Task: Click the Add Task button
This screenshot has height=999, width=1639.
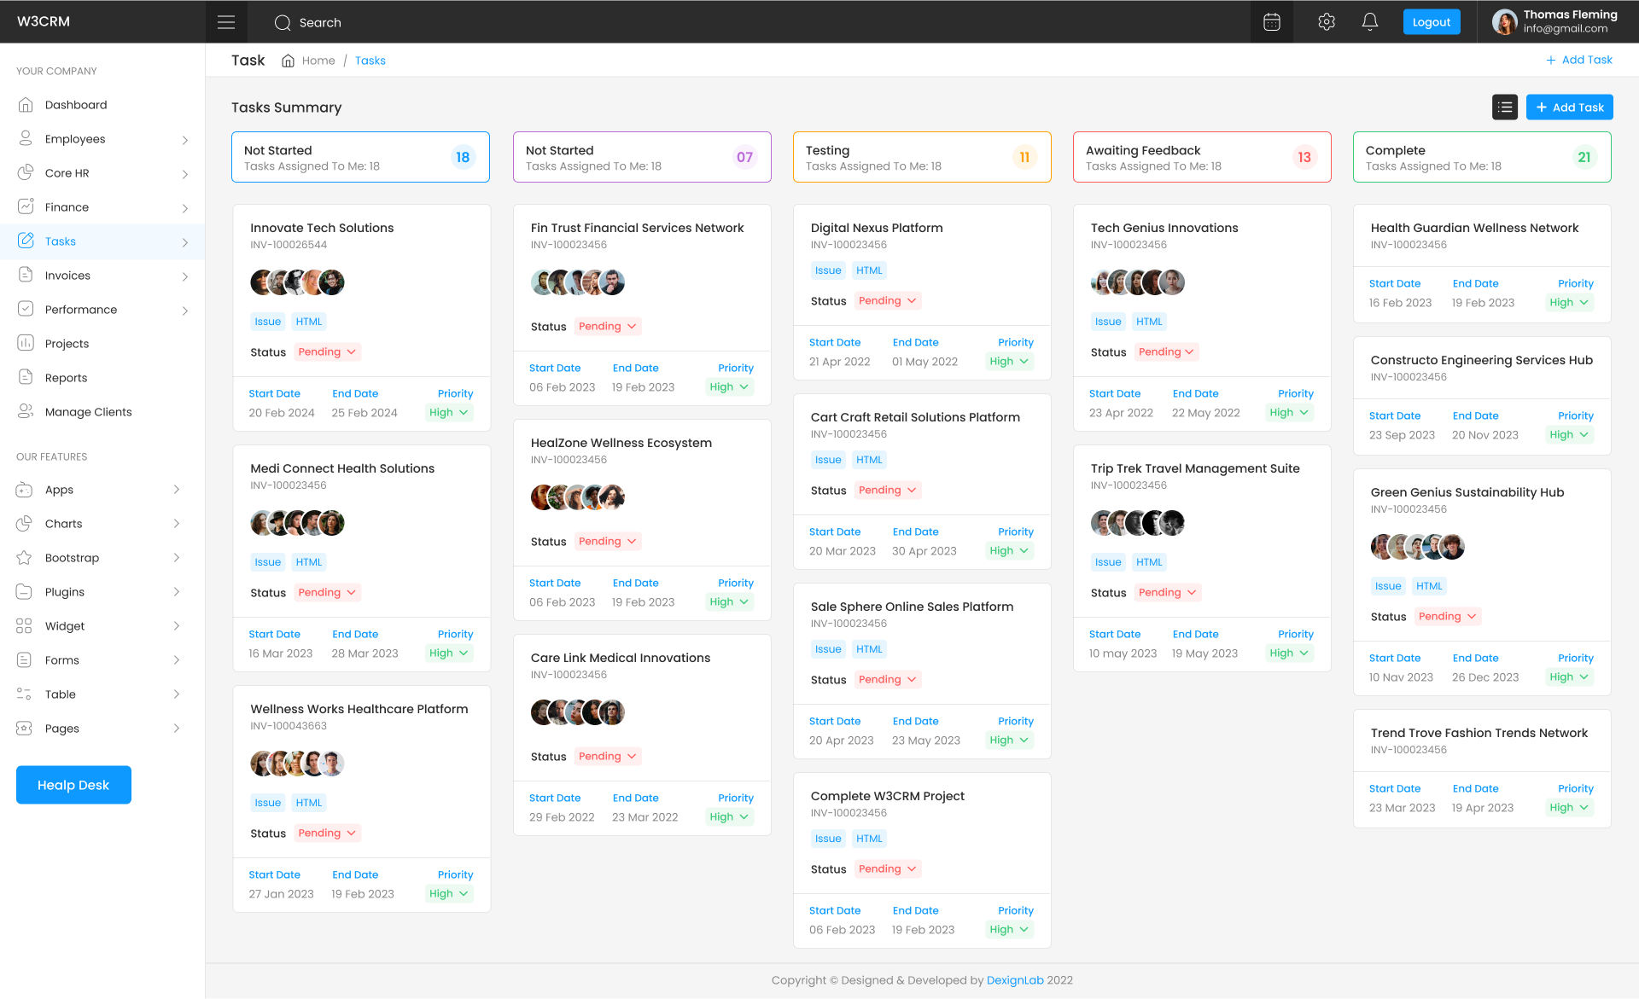Action: point(1569,107)
